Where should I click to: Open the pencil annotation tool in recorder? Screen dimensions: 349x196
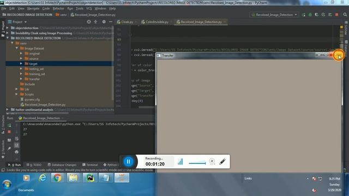click(222, 162)
